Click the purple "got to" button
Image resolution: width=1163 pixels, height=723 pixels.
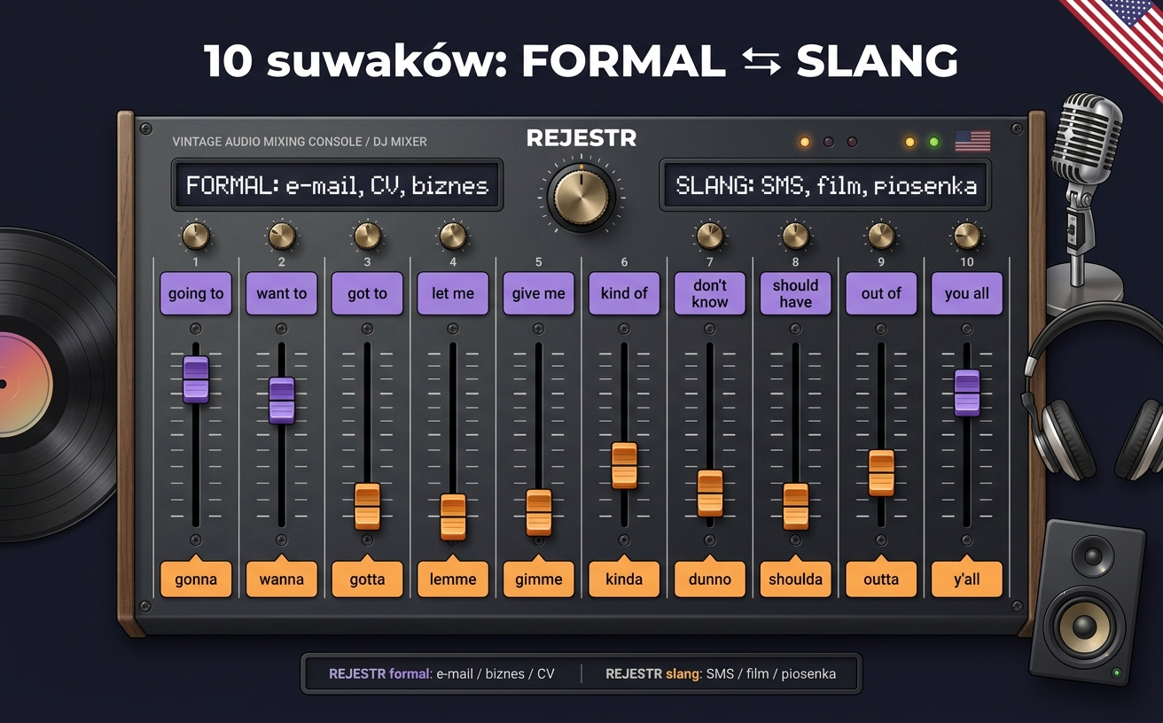click(367, 294)
